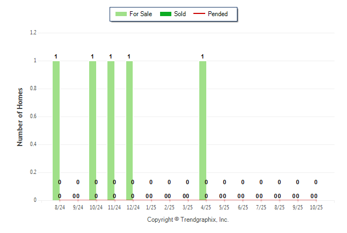Click the Number of Homes axis title
Screen dimensions: 347x233
click(20, 116)
